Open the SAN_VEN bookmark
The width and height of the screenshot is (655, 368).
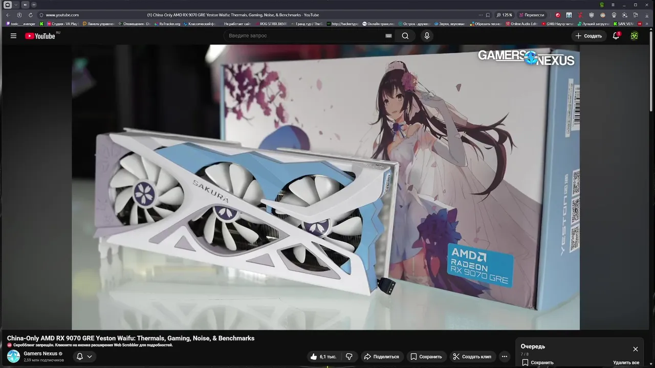click(x=623, y=24)
